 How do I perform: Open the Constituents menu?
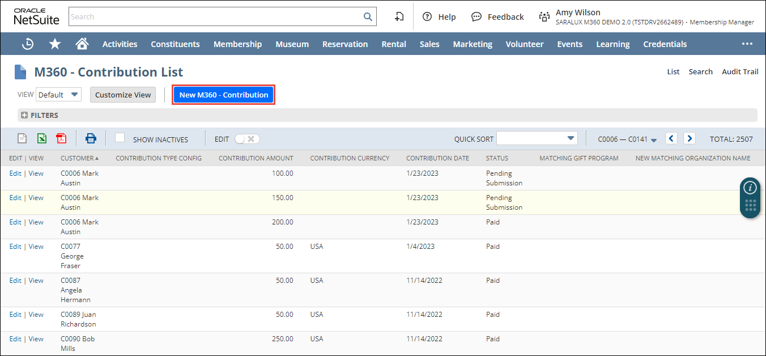175,44
